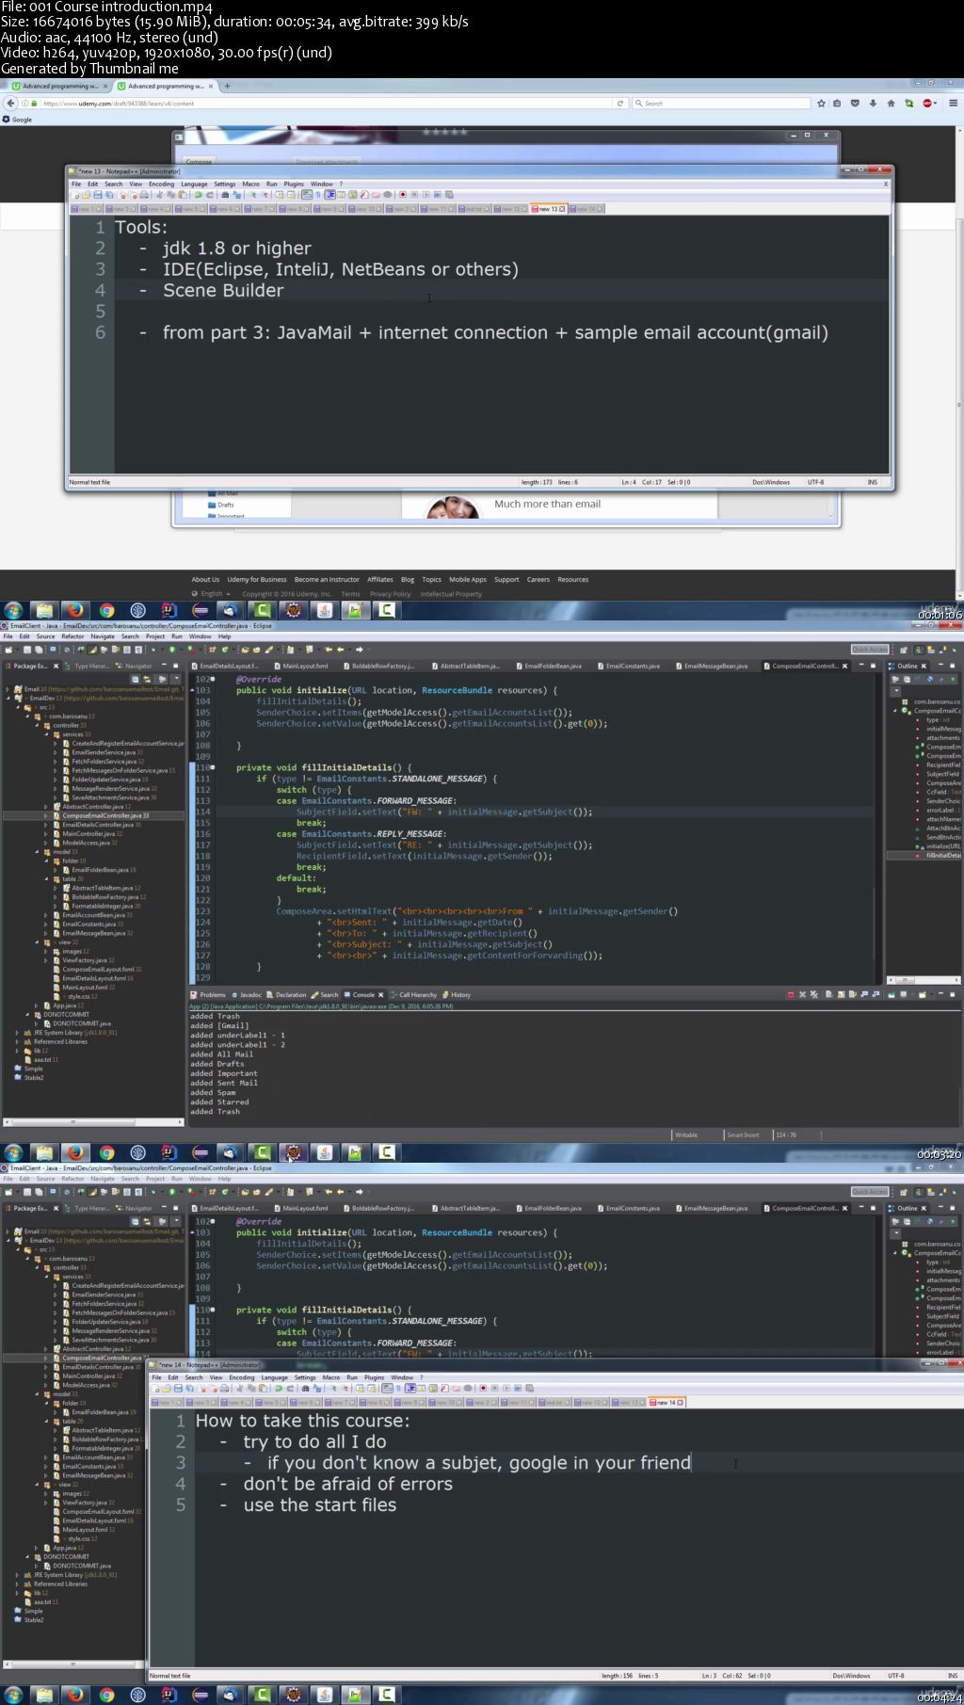Terminate the launch with the red square console icon
Image resolution: width=964 pixels, height=1705 pixels.
pyautogui.click(x=790, y=994)
